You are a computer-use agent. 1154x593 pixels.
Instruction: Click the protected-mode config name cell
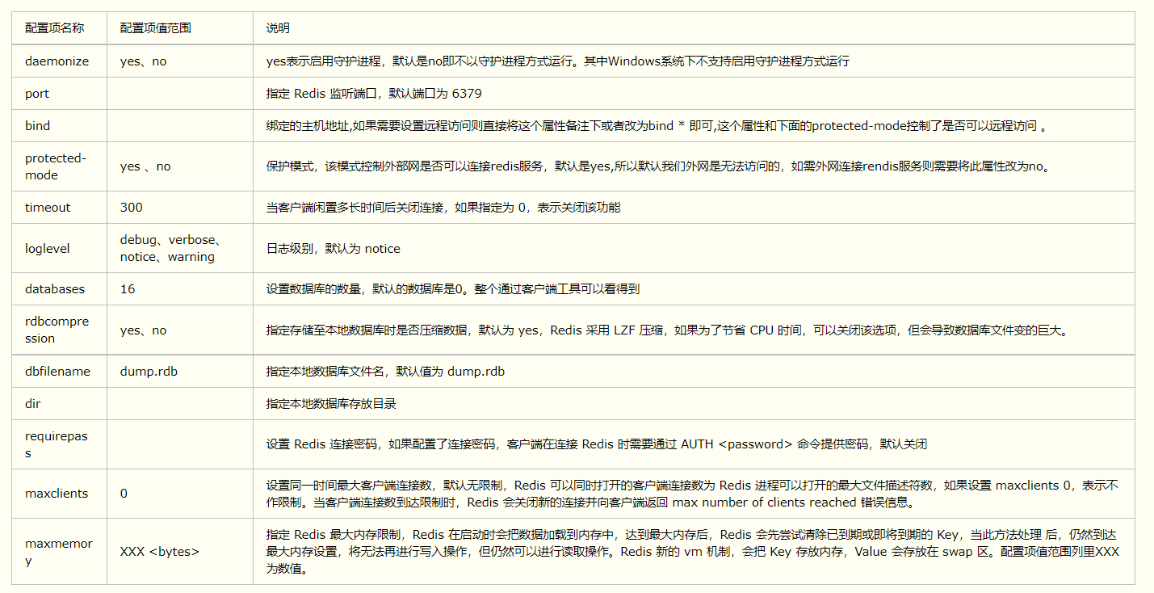[59, 166]
